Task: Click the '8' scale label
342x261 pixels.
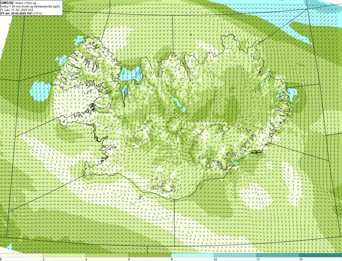Action: point(172,259)
